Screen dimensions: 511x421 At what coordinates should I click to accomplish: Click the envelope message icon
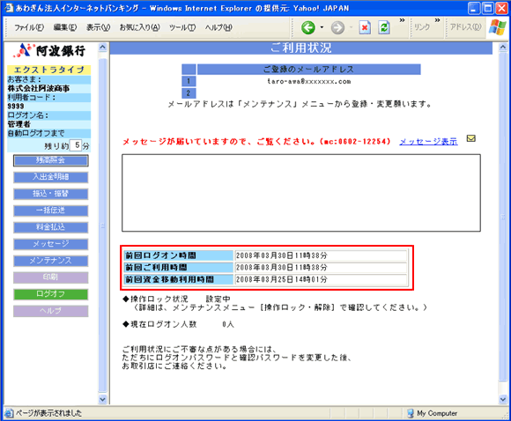pos(471,138)
